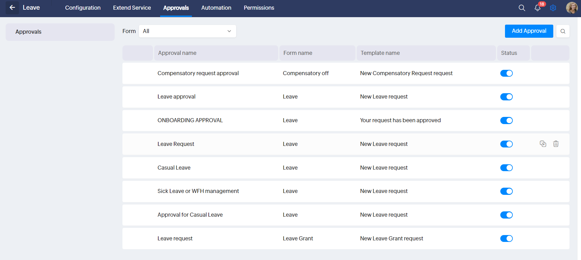581x260 pixels.
Task: Click the Add Approval button
Action: coord(529,31)
